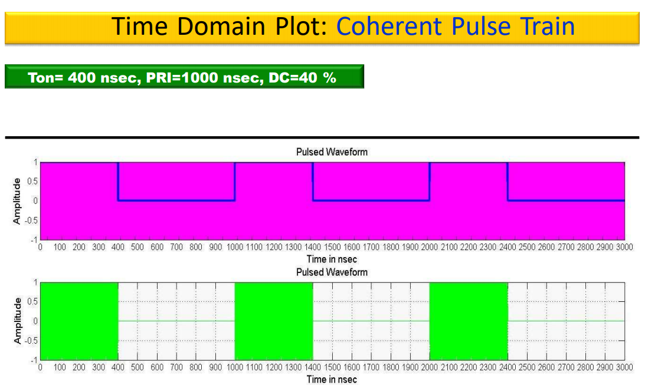Click the blue pulse trace in upper plot
This screenshot has height=385, width=645.
[177, 200]
